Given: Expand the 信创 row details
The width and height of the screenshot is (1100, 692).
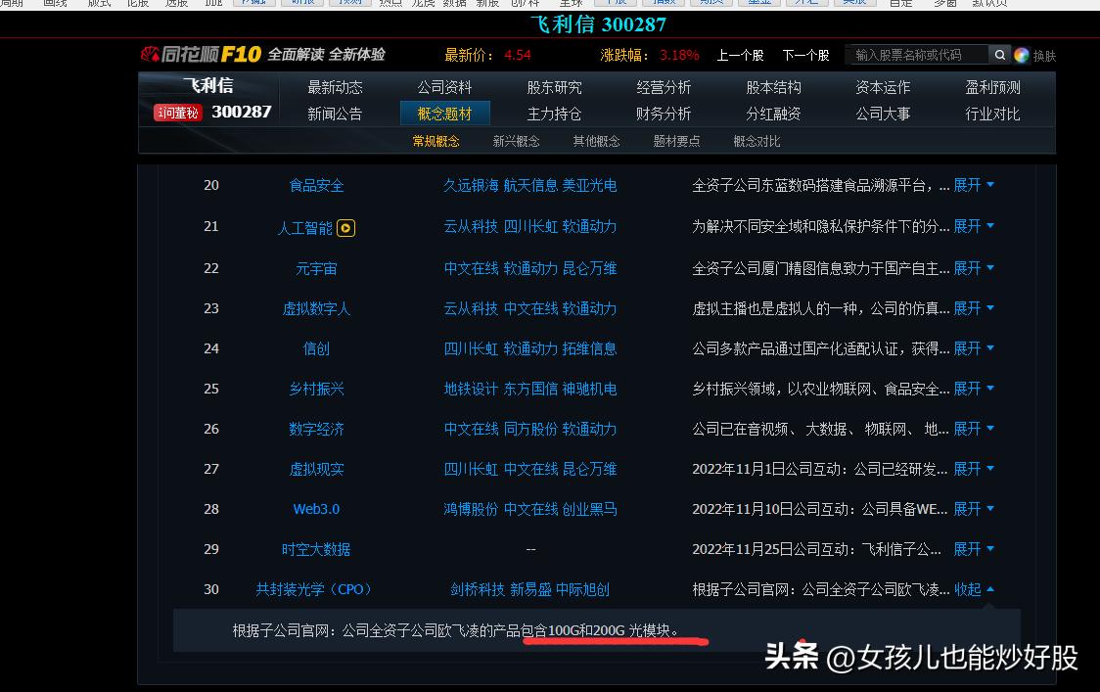Looking at the screenshot, I should [974, 348].
